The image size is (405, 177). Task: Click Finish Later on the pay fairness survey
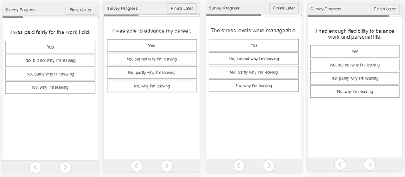point(81,10)
